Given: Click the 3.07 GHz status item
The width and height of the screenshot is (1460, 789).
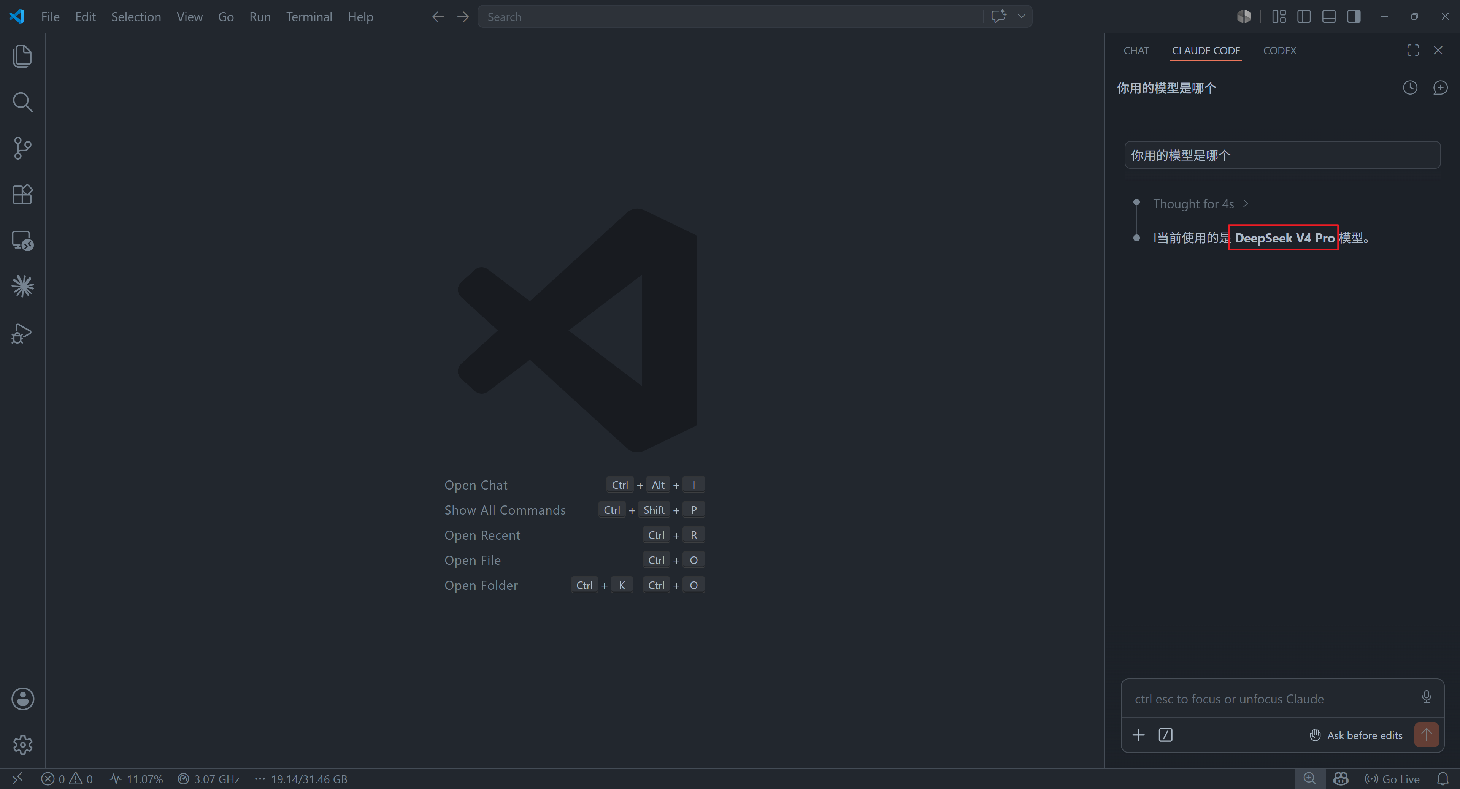Looking at the screenshot, I should pyautogui.click(x=209, y=779).
